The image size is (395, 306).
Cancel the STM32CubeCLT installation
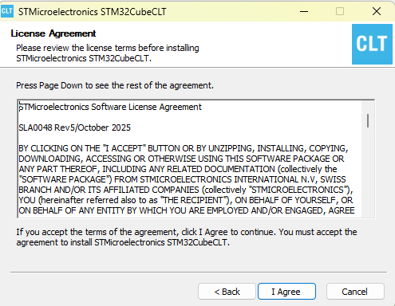point(355,292)
